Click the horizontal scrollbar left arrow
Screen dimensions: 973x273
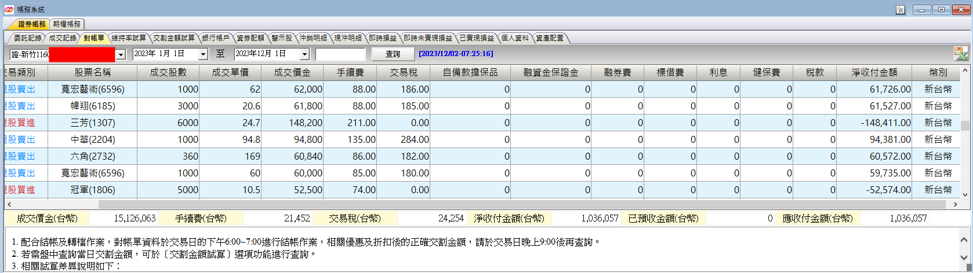point(9,205)
